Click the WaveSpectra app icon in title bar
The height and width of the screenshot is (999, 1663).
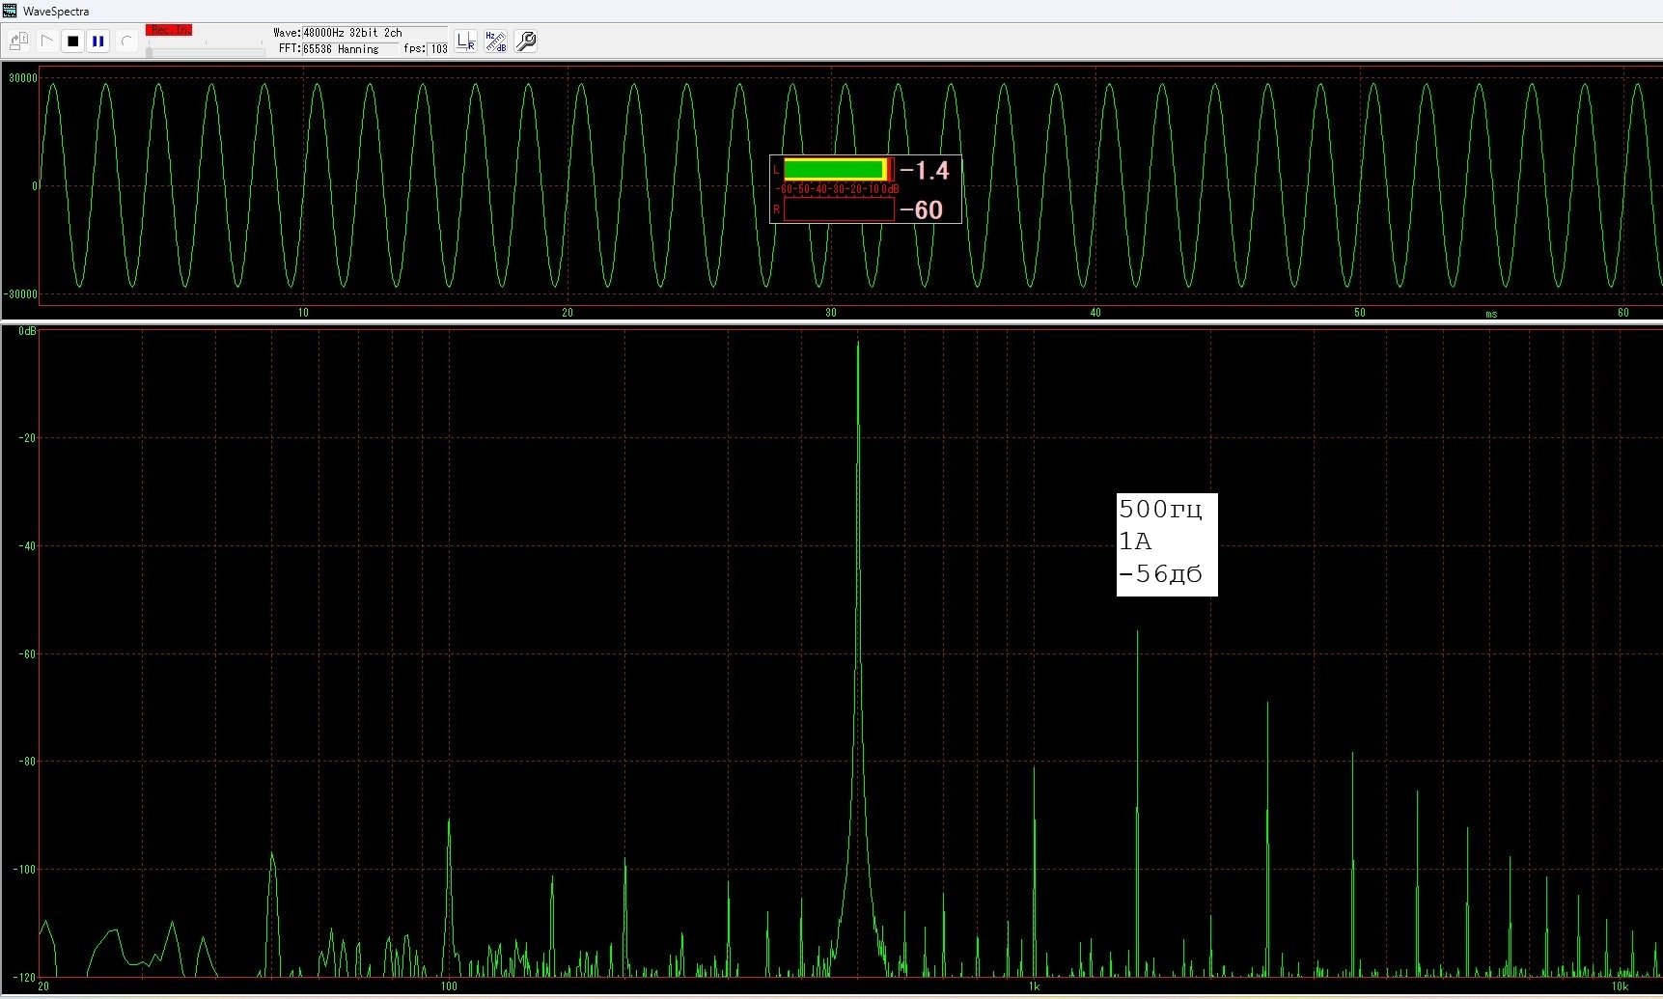tap(10, 11)
